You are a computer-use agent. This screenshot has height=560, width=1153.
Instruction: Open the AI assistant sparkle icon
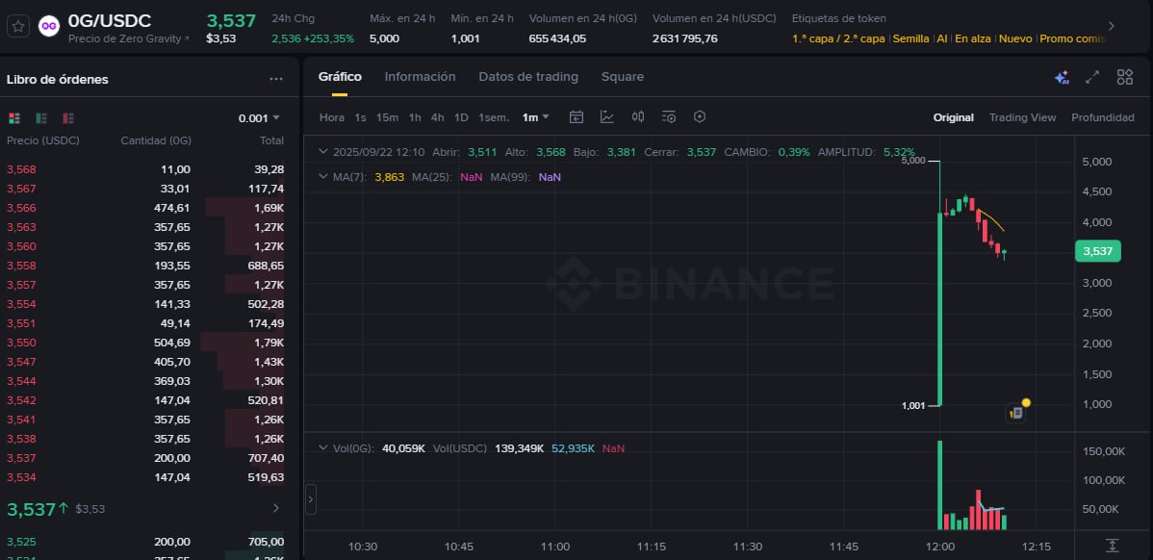point(1061,77)
